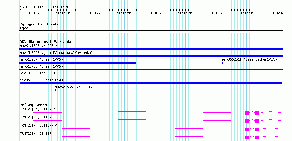The height and width of the screenshot is (141, 292).
Task: Click second exon box of NM_001167971
Action: pos(257,121)
